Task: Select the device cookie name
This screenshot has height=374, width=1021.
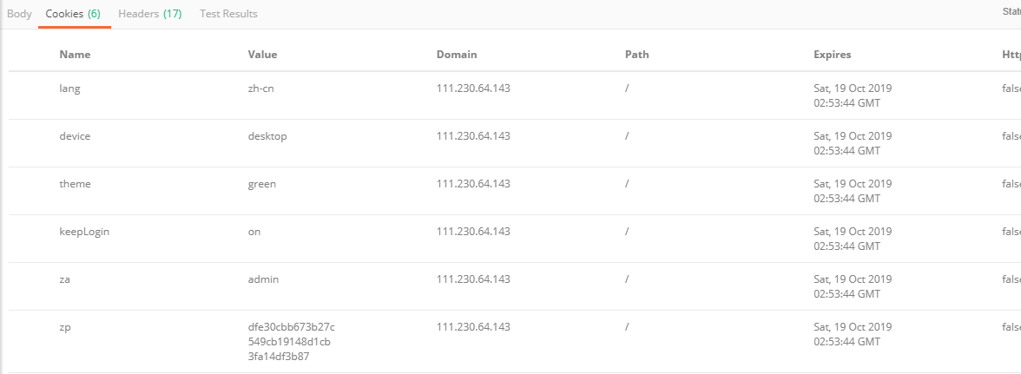Action: (x=75, y=136)
